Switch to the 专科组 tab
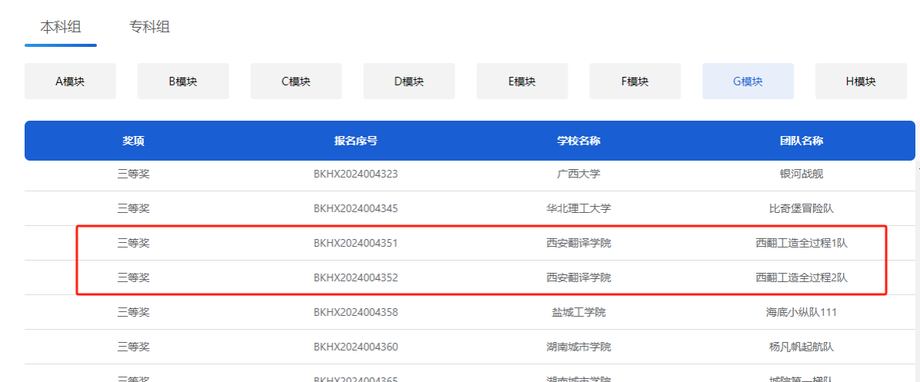920x382 pixels. pyautogui.click(x=149, y=27)
